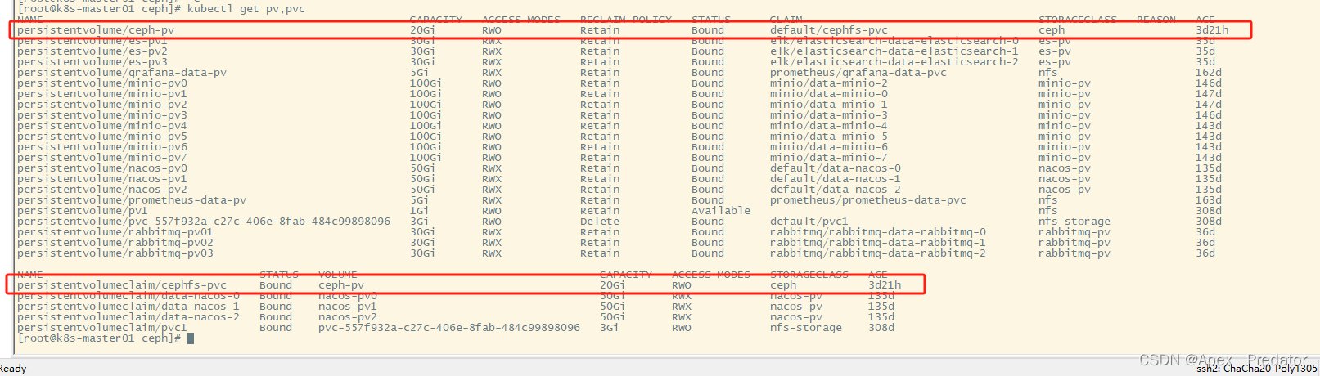
Task: Click persistentvolumeclaim/pvc1 name
Action: pyautogui.click(x=102, y=328)
